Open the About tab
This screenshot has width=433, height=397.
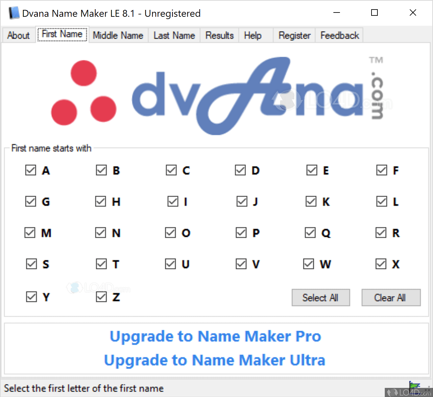pos(18,36)
